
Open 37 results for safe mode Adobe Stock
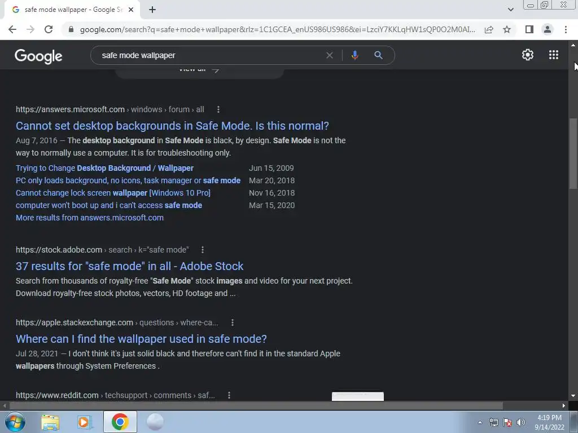pos(129,266)
